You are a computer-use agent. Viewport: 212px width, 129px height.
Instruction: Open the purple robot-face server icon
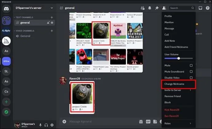click(6, 21)
